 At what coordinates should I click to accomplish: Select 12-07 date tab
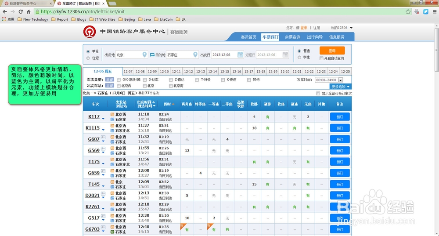pyautogui.click(x=128, y=72)
